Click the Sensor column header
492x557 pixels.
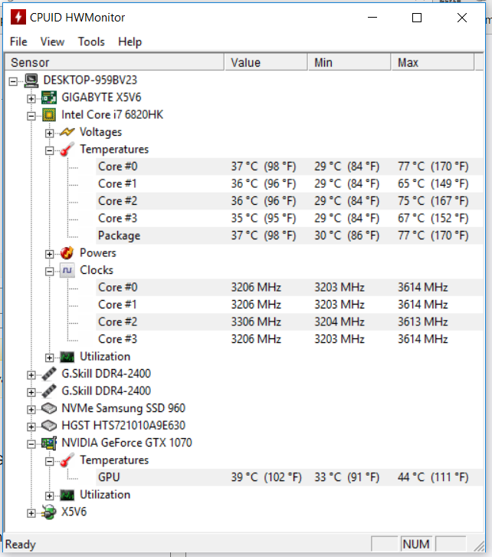tap(114, 62)
